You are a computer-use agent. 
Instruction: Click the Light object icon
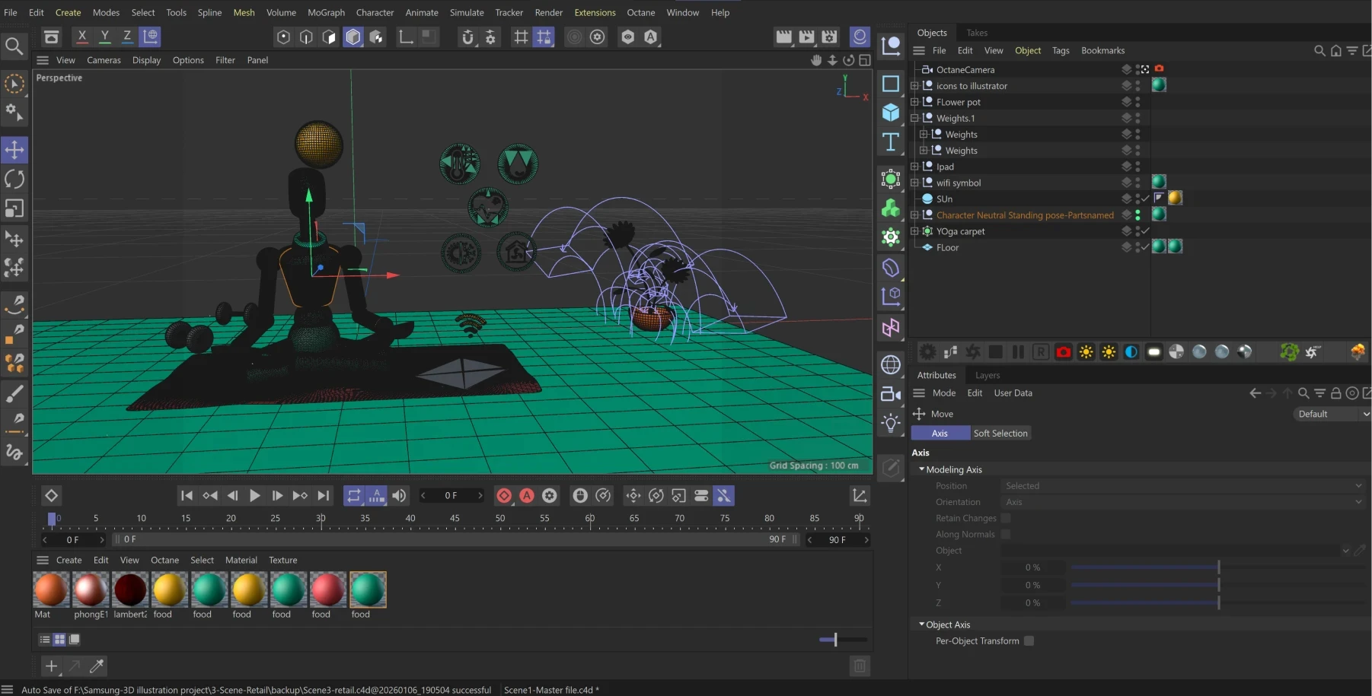[890, 423]
